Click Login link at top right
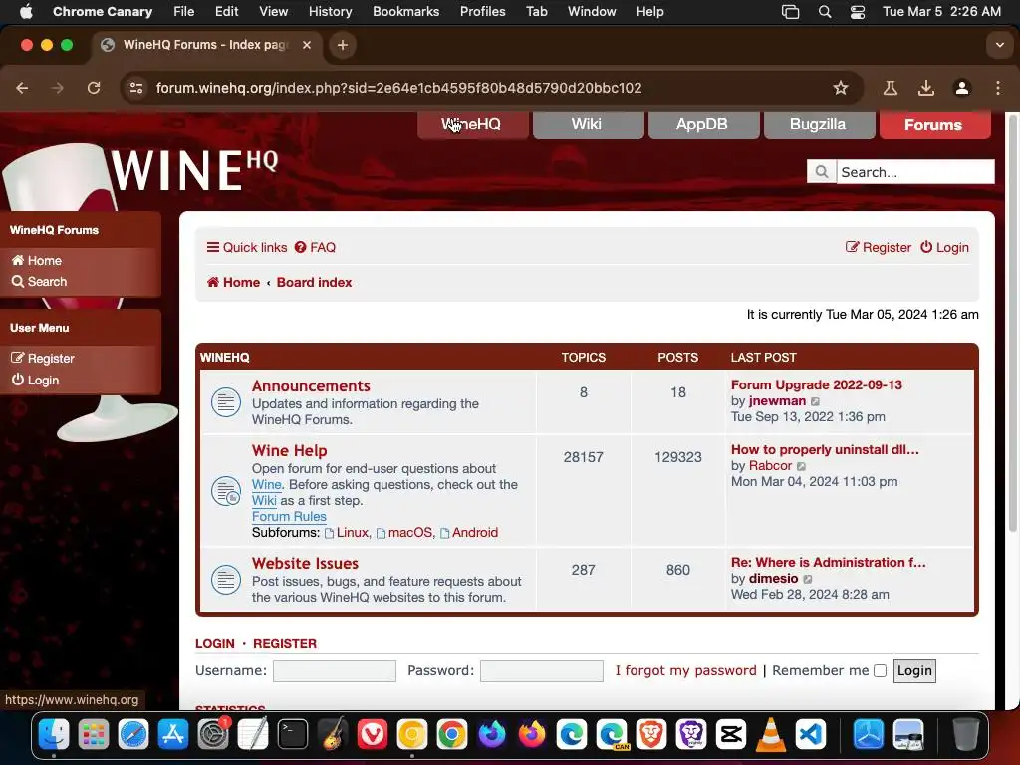This screenshot has width=1020, height=765. 944,247
